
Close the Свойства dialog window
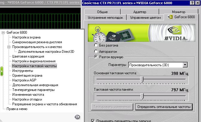coord(197,3)
